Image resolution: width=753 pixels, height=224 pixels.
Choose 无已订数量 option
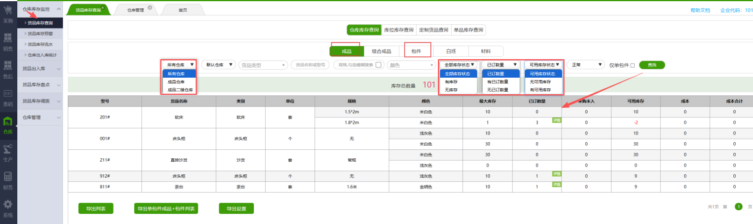click(x=501, y=90)
